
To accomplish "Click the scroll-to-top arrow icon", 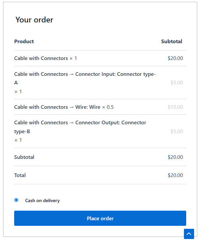I will point(189,234).
